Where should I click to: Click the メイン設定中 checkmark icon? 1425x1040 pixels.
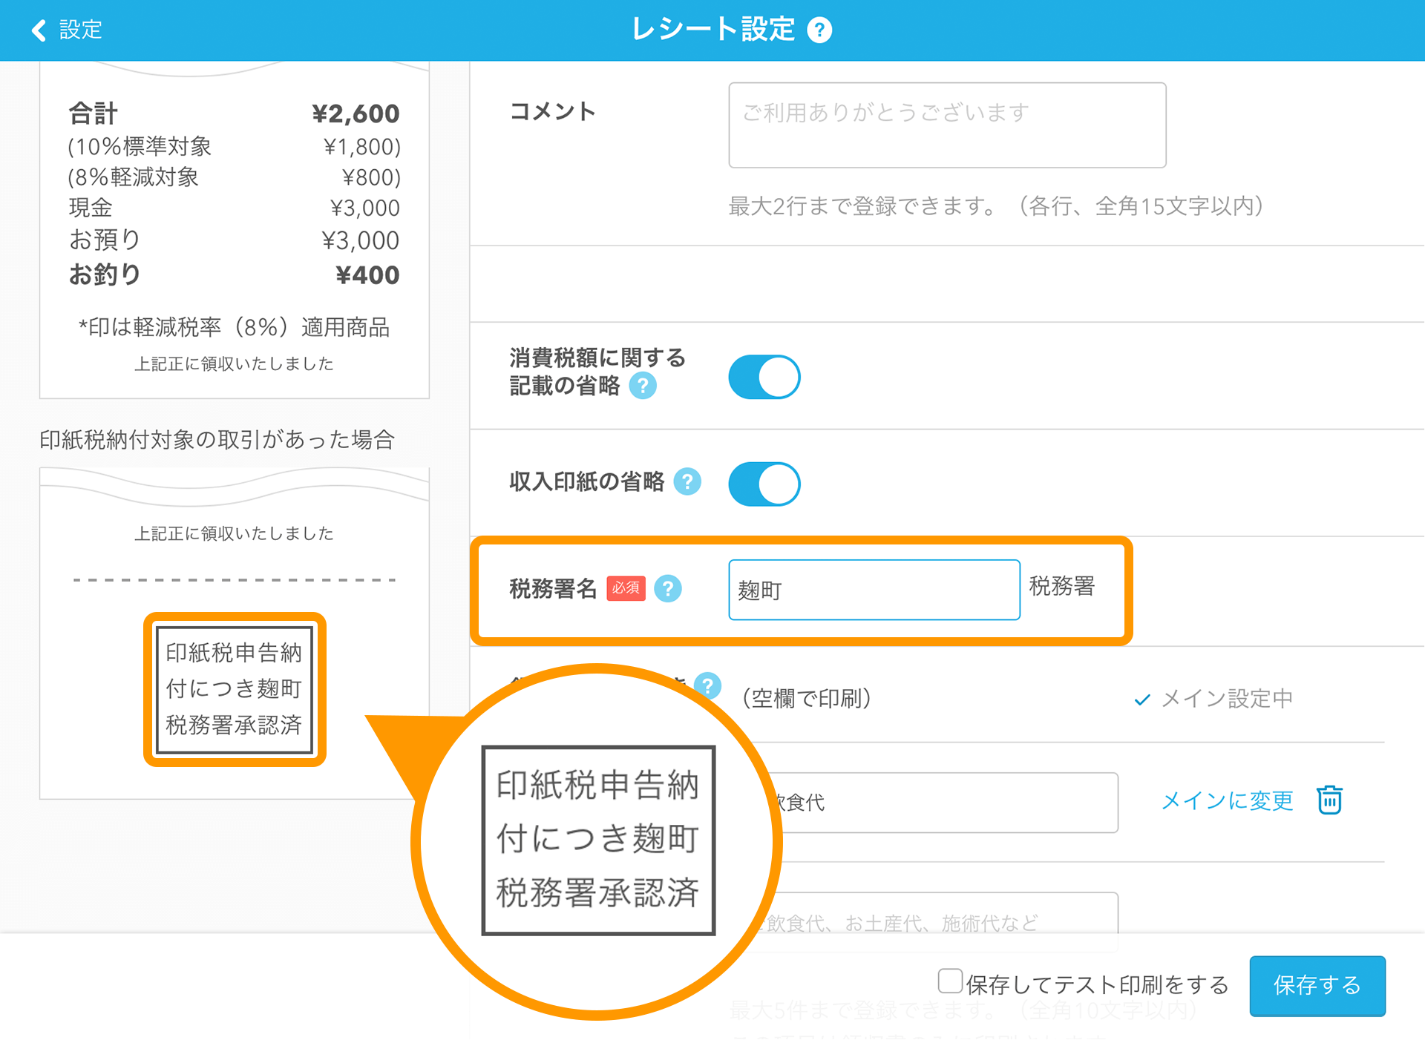point(1142,700)
